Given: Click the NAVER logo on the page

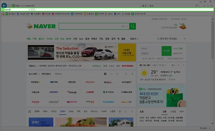Looking at the screenshot, I should point(44,26).
